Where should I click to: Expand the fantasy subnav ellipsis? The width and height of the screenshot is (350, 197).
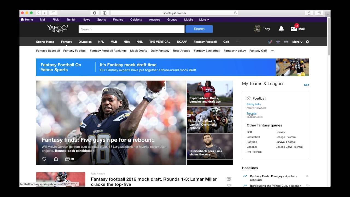click(272, 51)
